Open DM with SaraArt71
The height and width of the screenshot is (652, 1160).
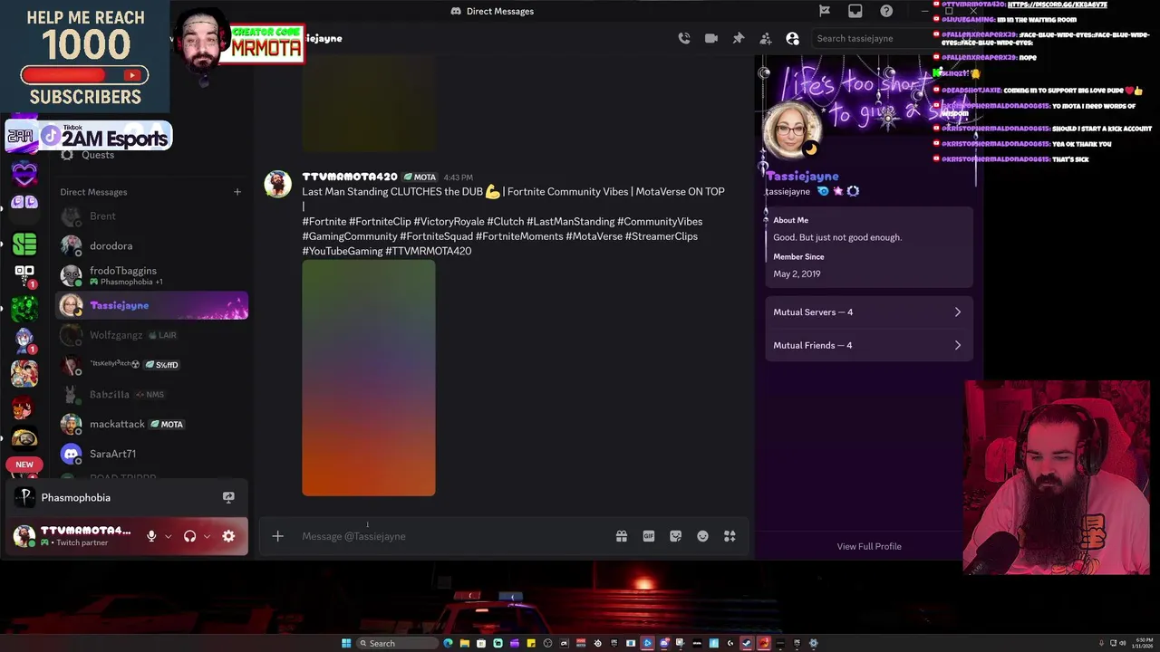(152, 454)
